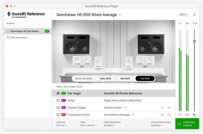
Task: Click the speaker volume icon below the slider
Action: [x=194, y=114]
